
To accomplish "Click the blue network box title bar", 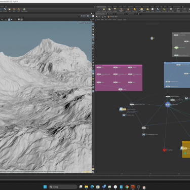I will pyautogui.click(x=177, y=63).
